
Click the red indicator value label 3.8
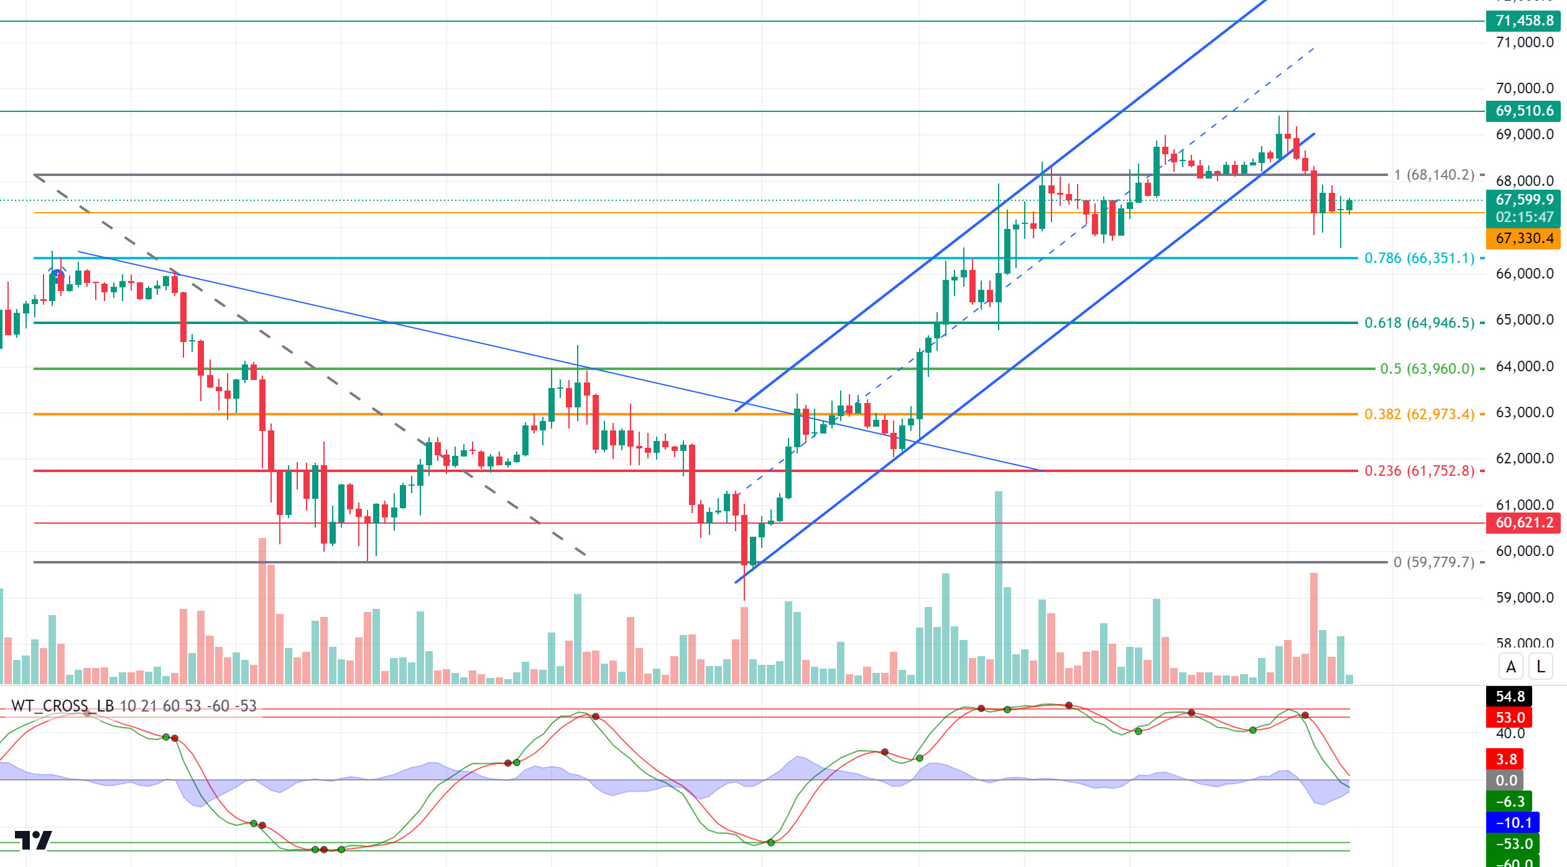pos(1506,759)
